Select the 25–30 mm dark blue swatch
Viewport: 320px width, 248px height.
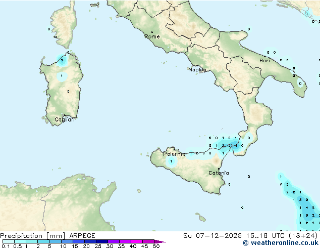(101, 241)
